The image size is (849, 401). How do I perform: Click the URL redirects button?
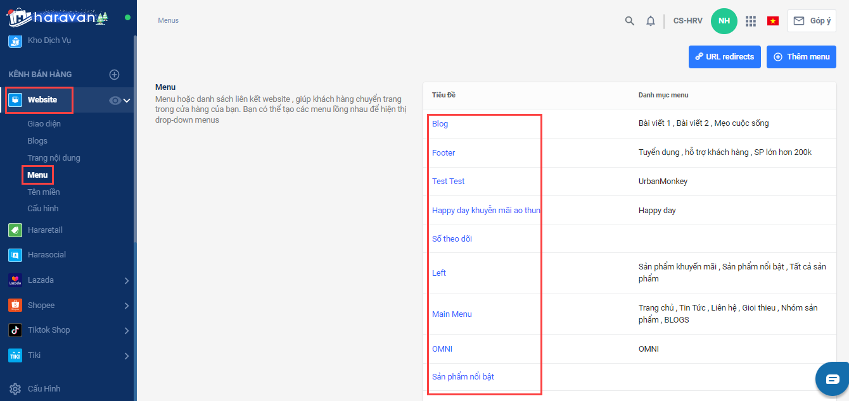[x=724, y=57]
